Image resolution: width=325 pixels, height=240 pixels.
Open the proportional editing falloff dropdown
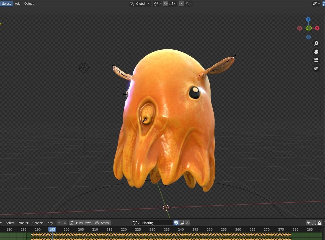(188, 4)
